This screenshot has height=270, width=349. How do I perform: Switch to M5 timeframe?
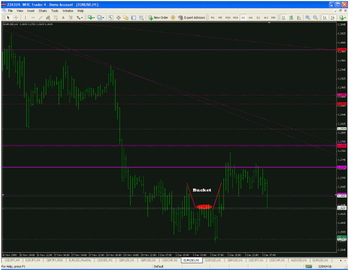tap(220, 17)
